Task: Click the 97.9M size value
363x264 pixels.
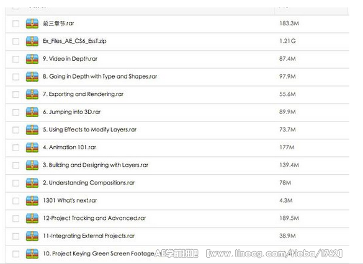Action: tap(287, 76)
